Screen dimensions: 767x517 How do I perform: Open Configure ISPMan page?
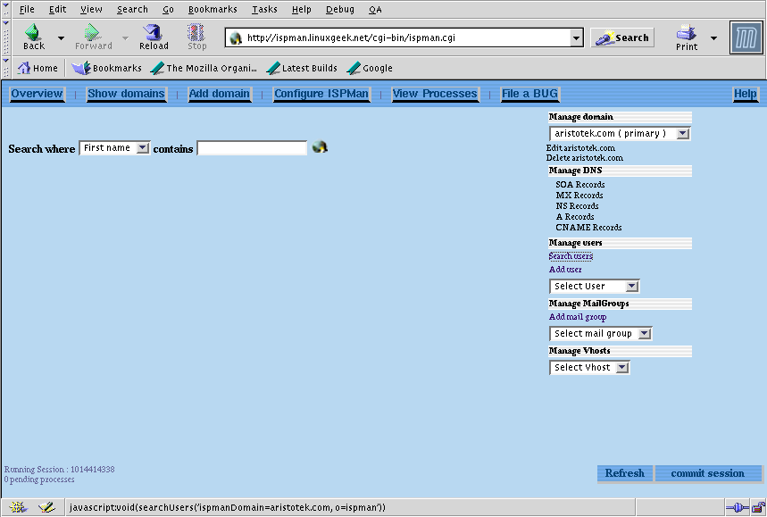point(321,94)
